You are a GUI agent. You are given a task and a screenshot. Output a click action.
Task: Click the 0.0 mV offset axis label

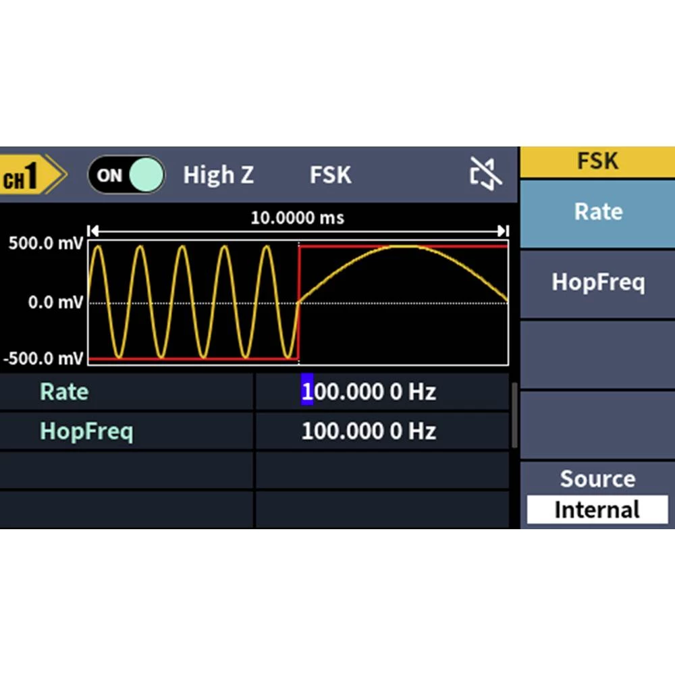(55, 302)
